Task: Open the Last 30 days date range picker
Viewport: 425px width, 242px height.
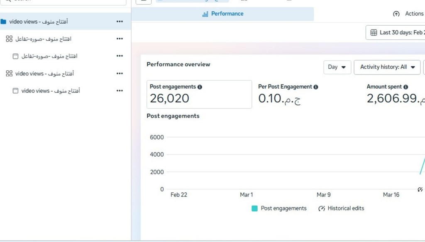Action: click(396, 32)
